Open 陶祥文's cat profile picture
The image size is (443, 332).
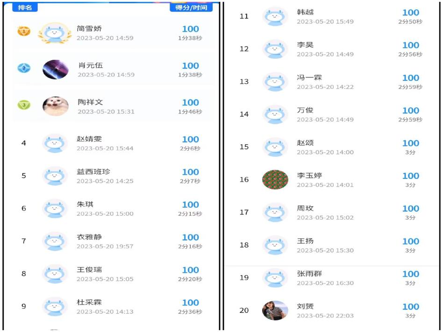(x=55, y=106)
